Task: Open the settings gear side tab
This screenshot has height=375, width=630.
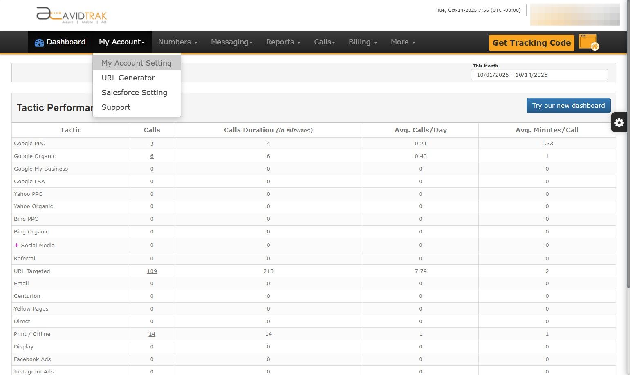Action: [x=619, y=122]
